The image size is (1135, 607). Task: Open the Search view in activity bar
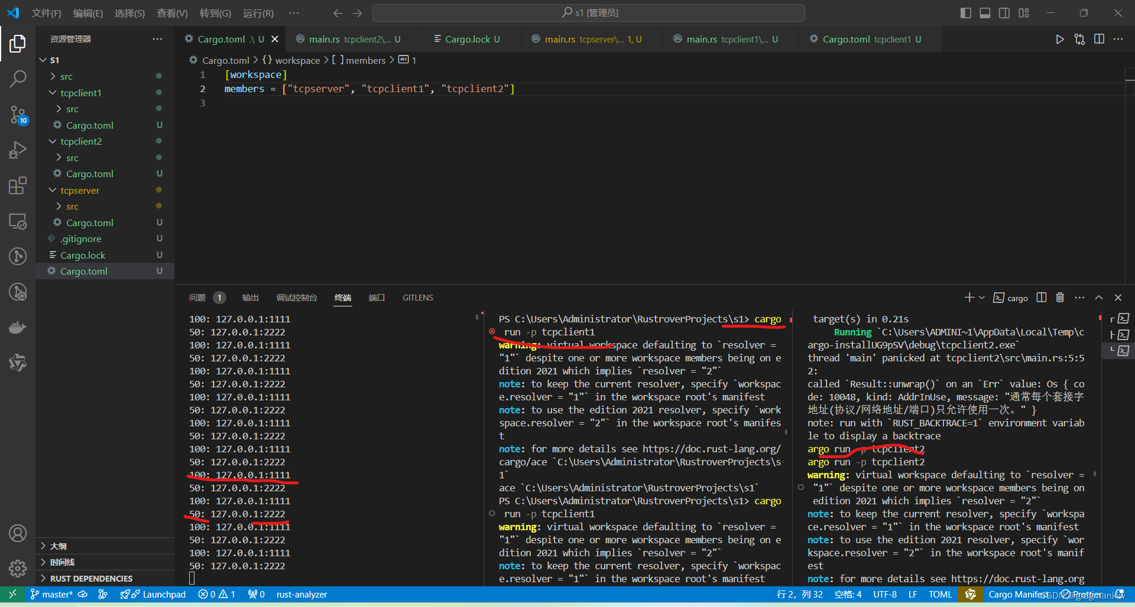pyautogui.click(x=18, y=79)
